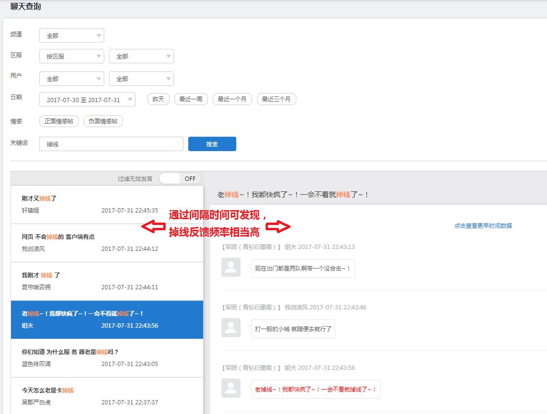Toggle the 正面情感帖 sentiment filter
547x414 pixels.
coord(59,121)
